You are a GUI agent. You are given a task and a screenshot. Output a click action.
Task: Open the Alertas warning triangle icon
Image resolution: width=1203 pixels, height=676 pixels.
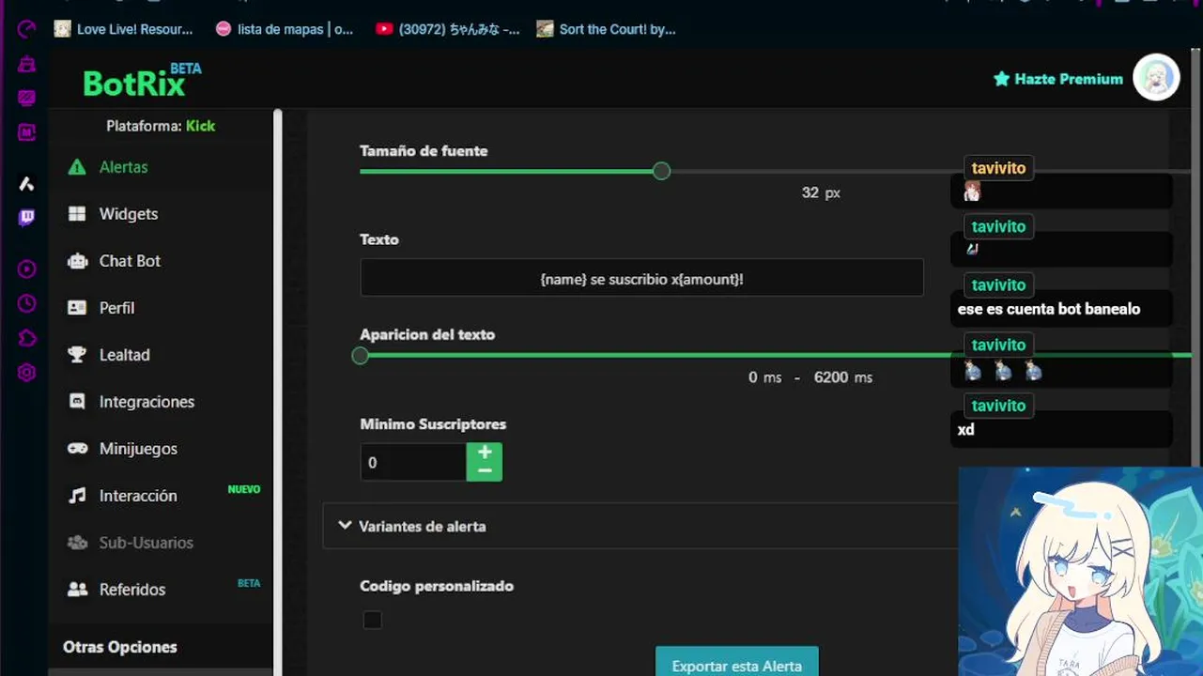77,167
